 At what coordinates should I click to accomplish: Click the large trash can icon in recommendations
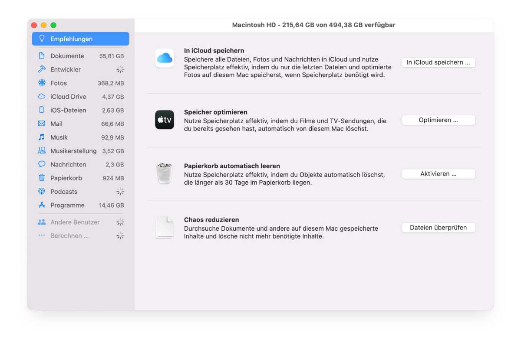pos(165,173)
